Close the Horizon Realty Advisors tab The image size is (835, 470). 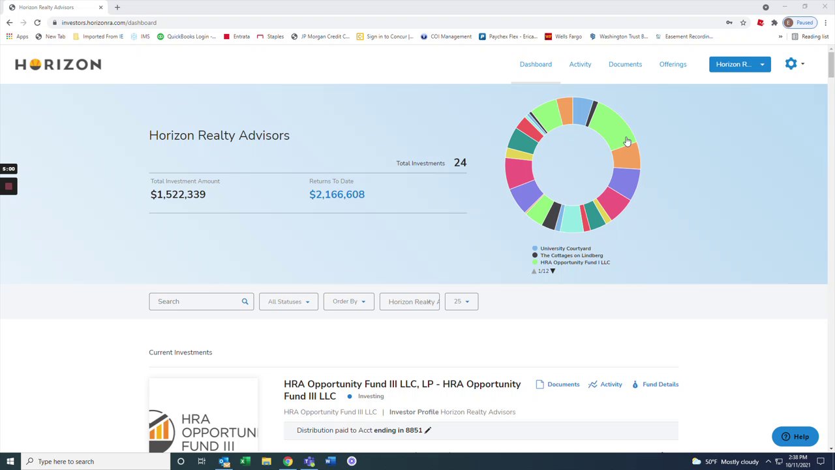coord(100,7)
